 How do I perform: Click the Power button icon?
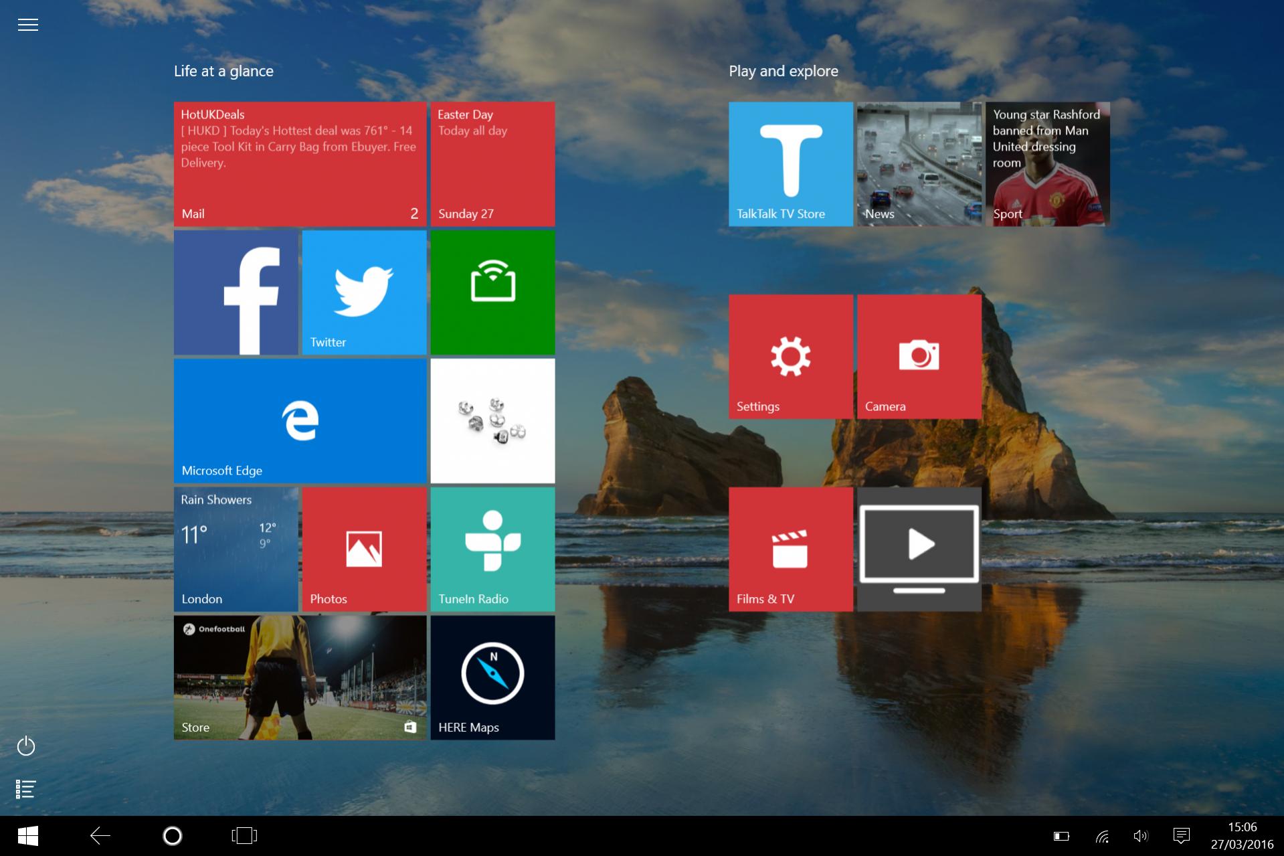pyautogui.click(x=26, y=746)
